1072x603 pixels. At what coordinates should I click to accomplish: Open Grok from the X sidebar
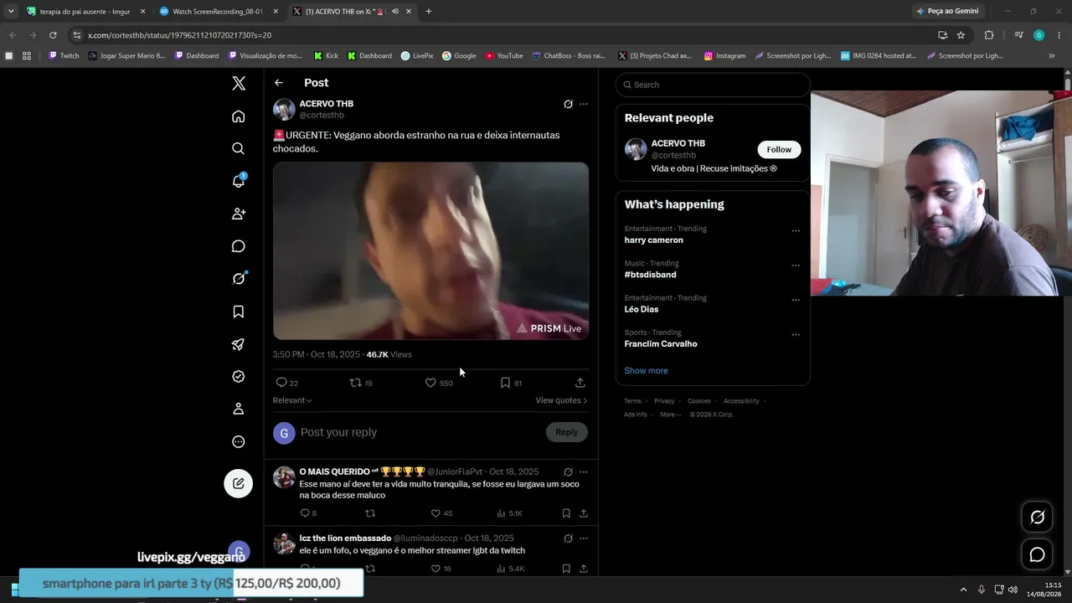pyautogui.click(x=239, y=279)
